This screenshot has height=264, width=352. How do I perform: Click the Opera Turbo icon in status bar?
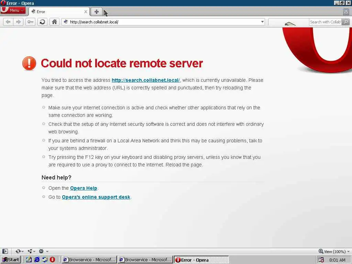pos(41,251)
